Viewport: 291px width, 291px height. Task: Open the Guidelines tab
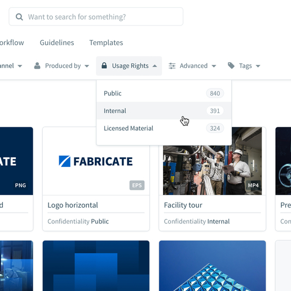pos(57,43)
